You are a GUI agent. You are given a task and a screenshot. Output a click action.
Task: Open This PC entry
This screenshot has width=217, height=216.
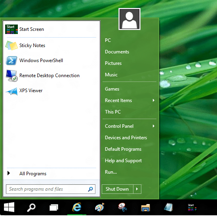click(113, 112)
